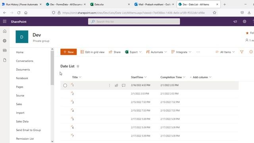254x143 pixels.
Task: Open Documents in the site navigation
Action: (x=23, y=70)
